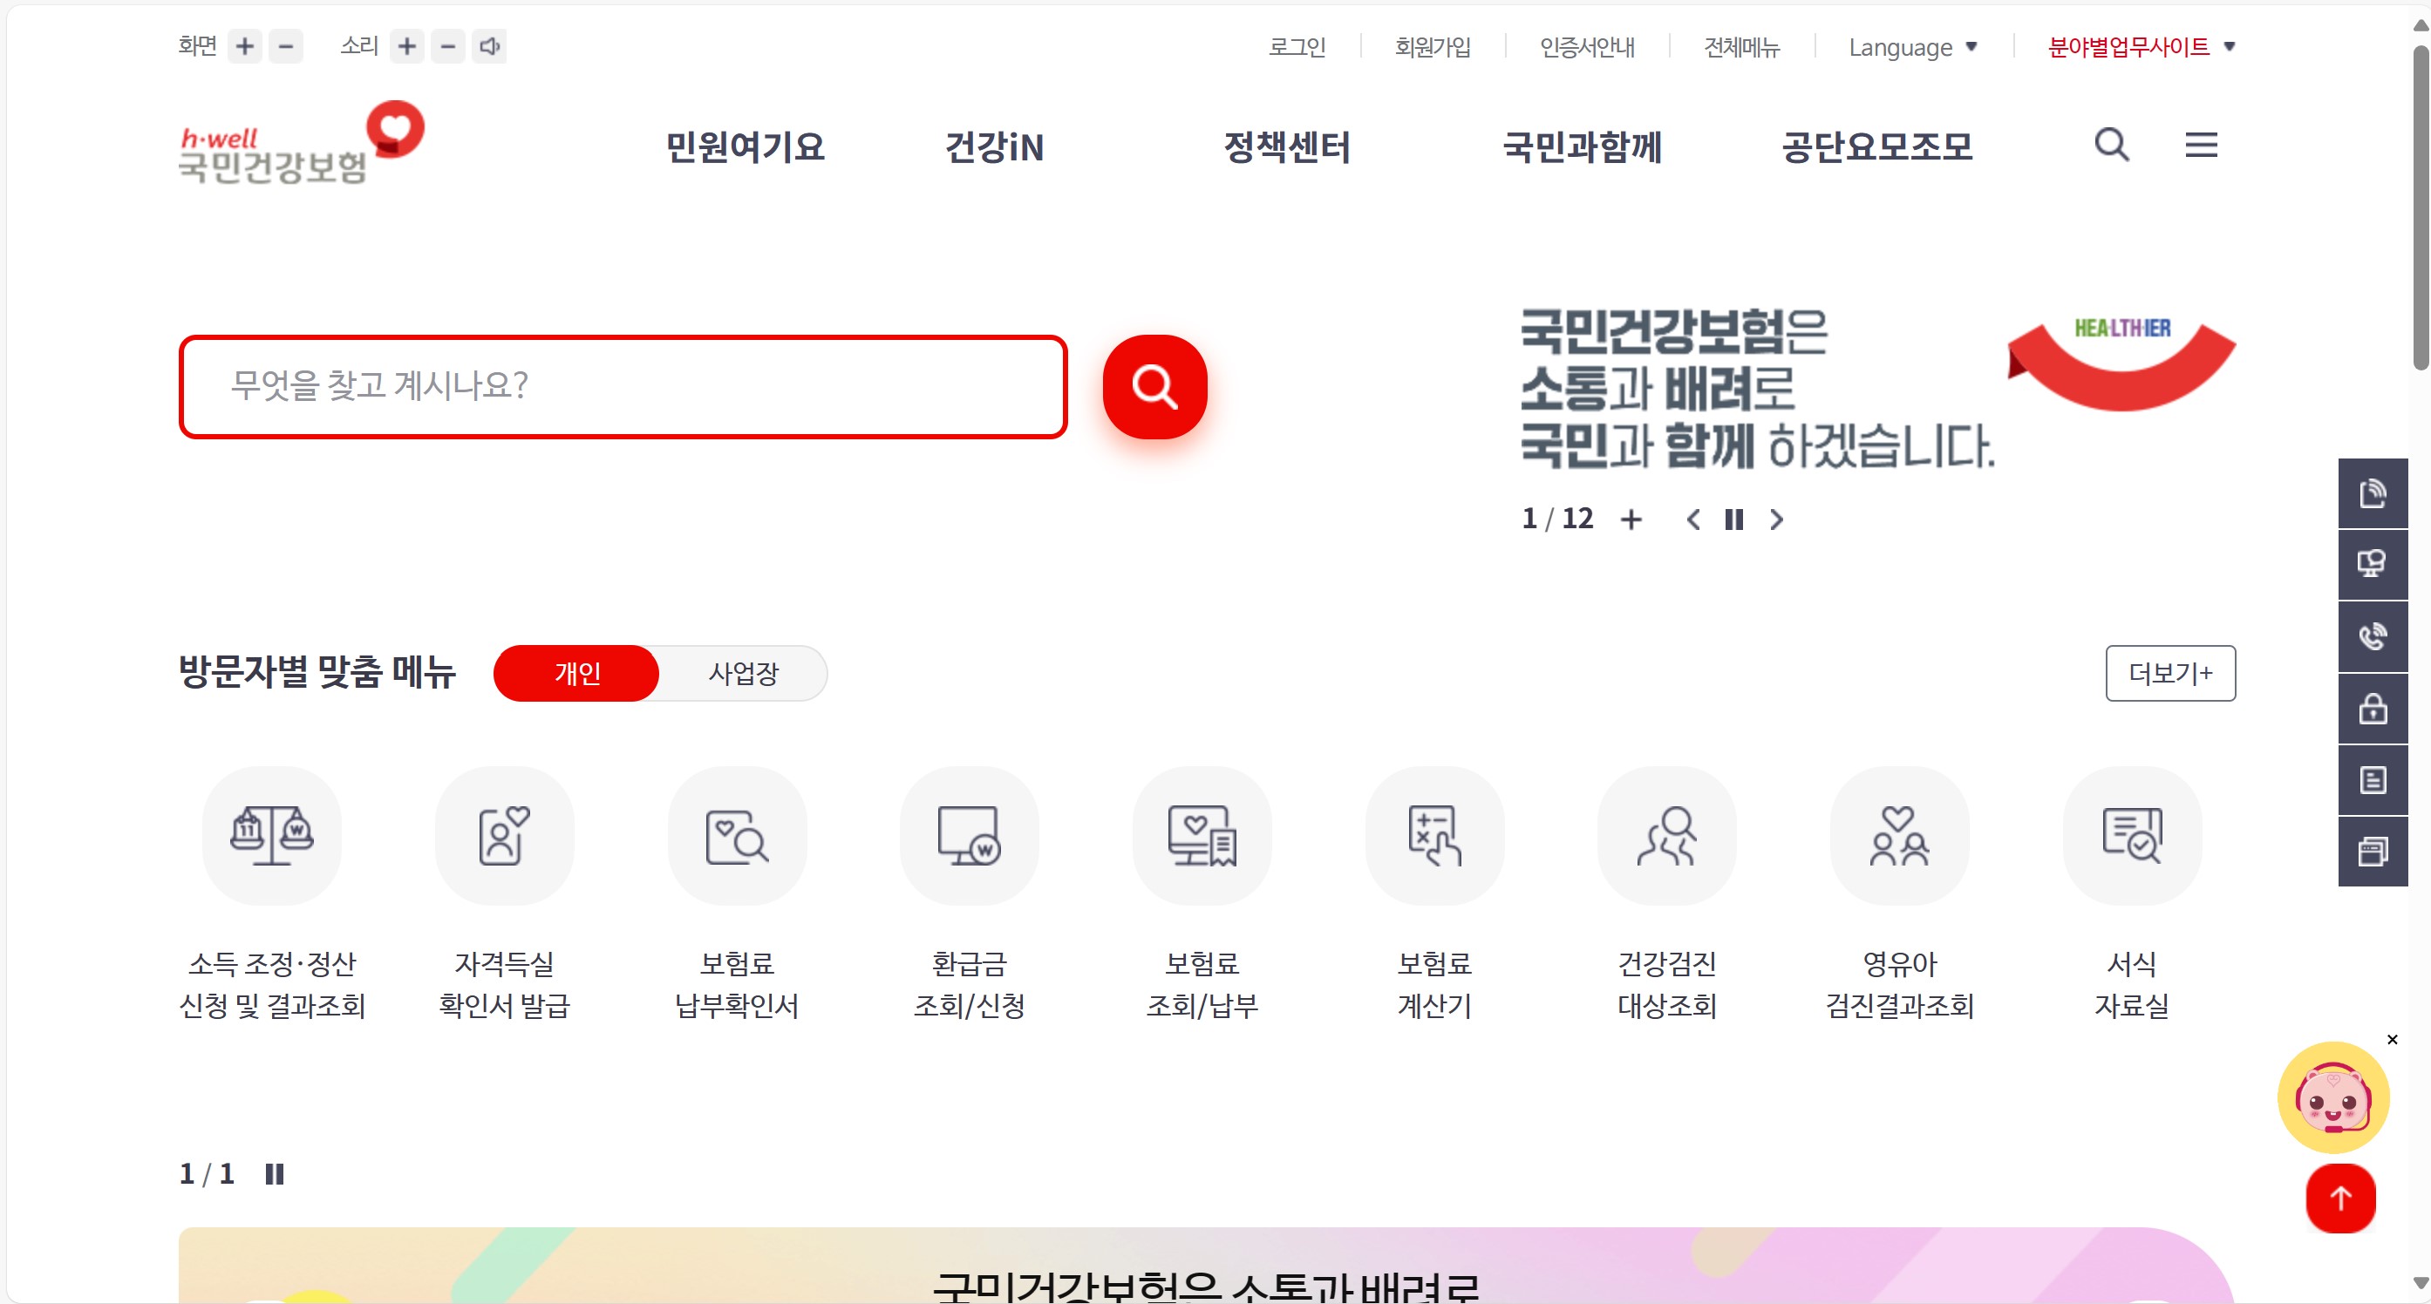Open 소득 조정·정산 scales icon

point(272,835)
